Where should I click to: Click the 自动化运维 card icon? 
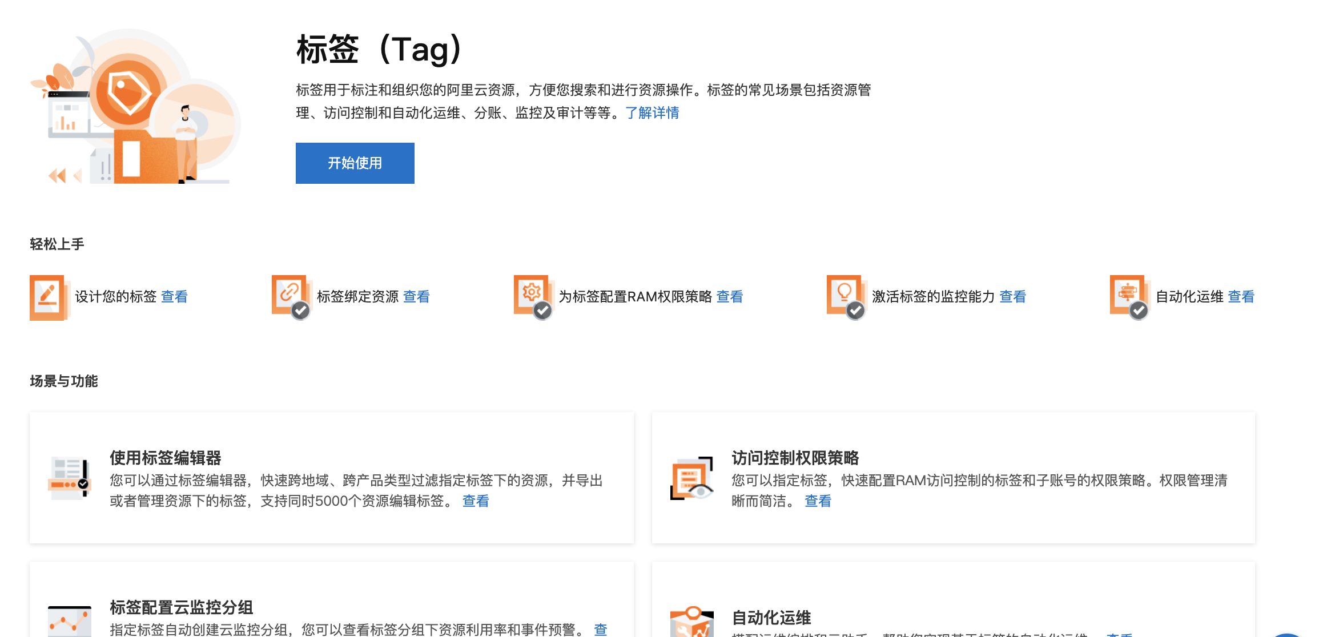tap(692, 621)
